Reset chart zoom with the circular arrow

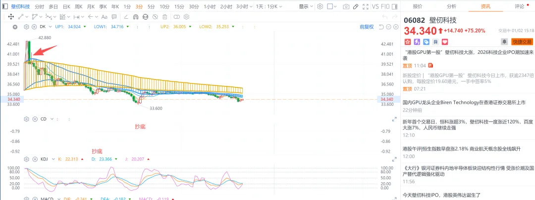click(382, 27)
